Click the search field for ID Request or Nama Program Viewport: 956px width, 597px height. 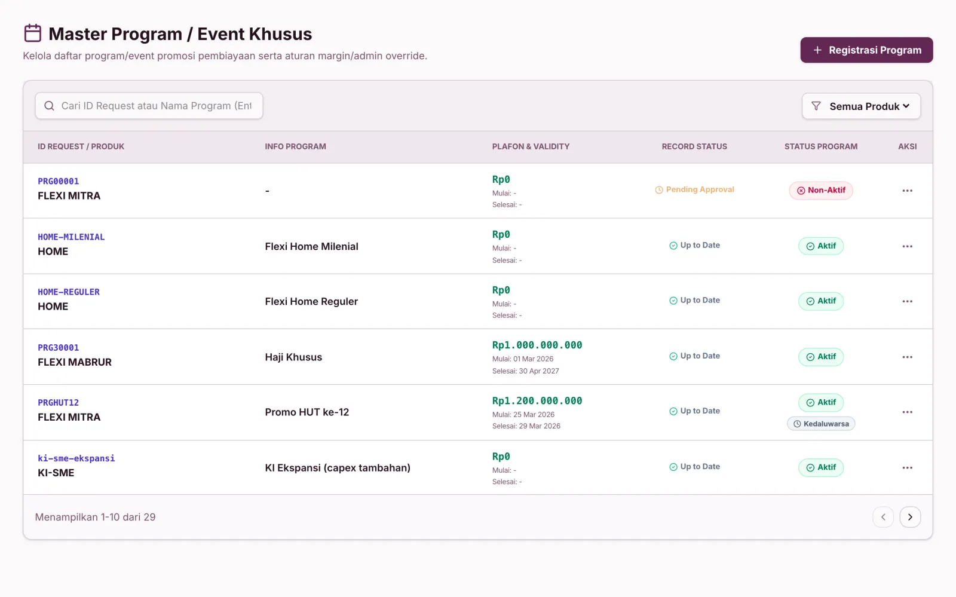pyautogui.click(x=149, y=106)
